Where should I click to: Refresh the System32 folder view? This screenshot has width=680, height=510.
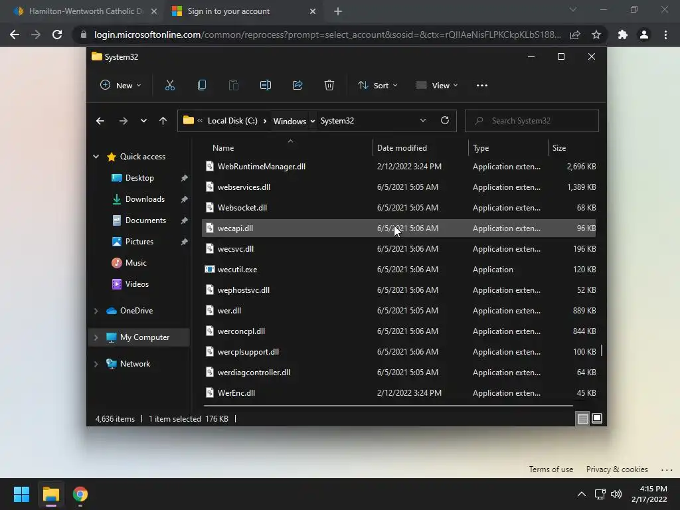[444, 121]
